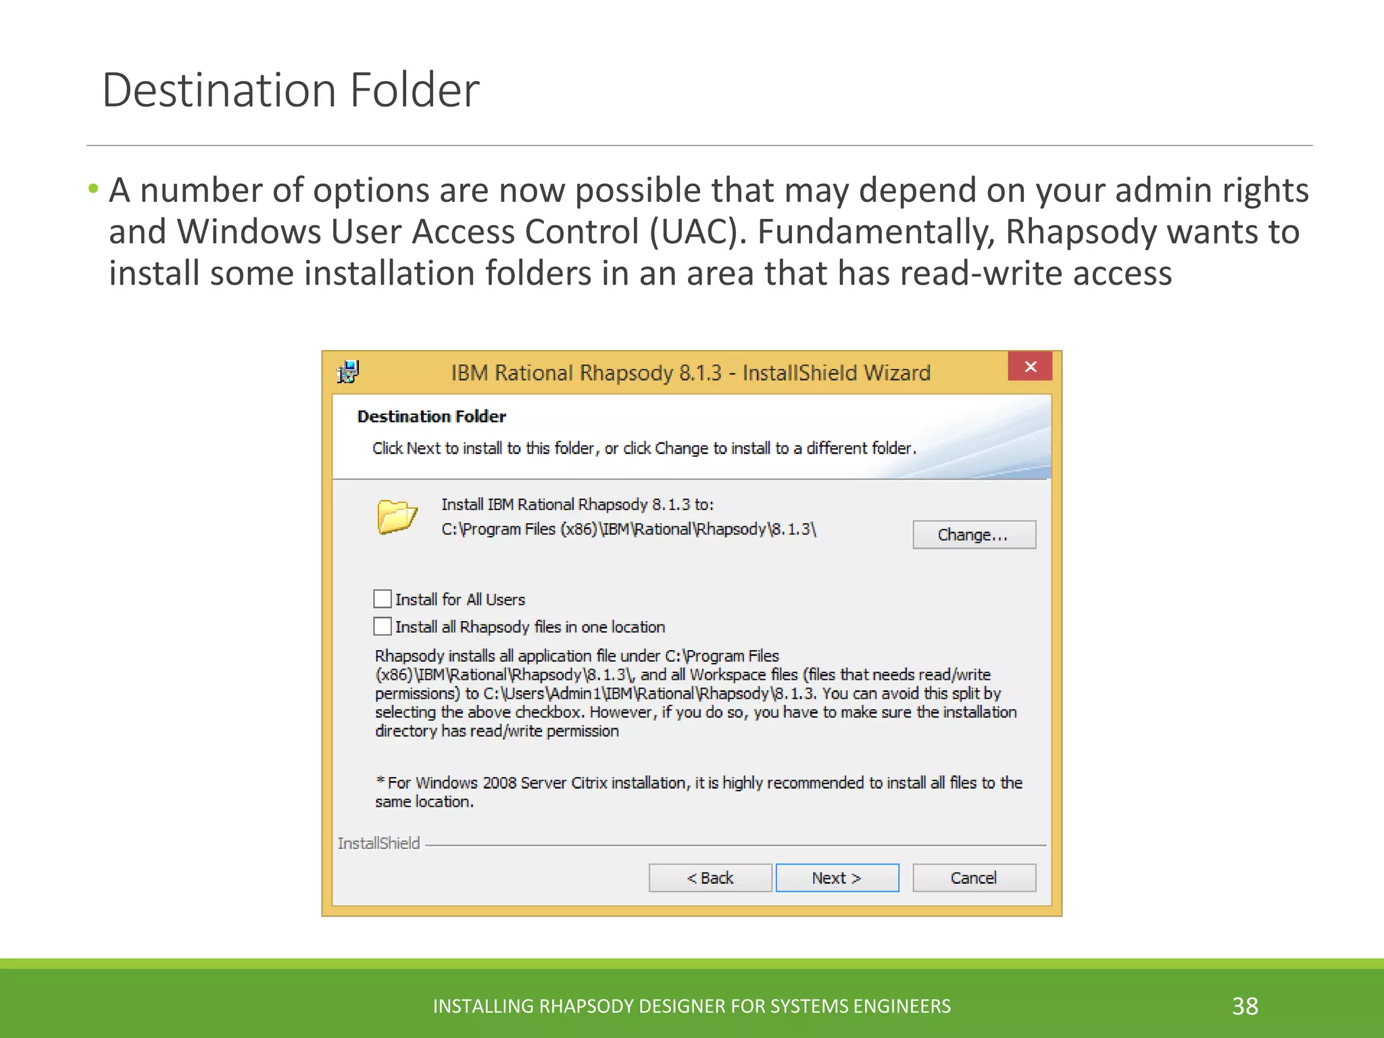Click the 'Click Next to install to this folder' instruction
Image resolution: width=1384 pixels, height=1038 pixels.
(644, 448)
